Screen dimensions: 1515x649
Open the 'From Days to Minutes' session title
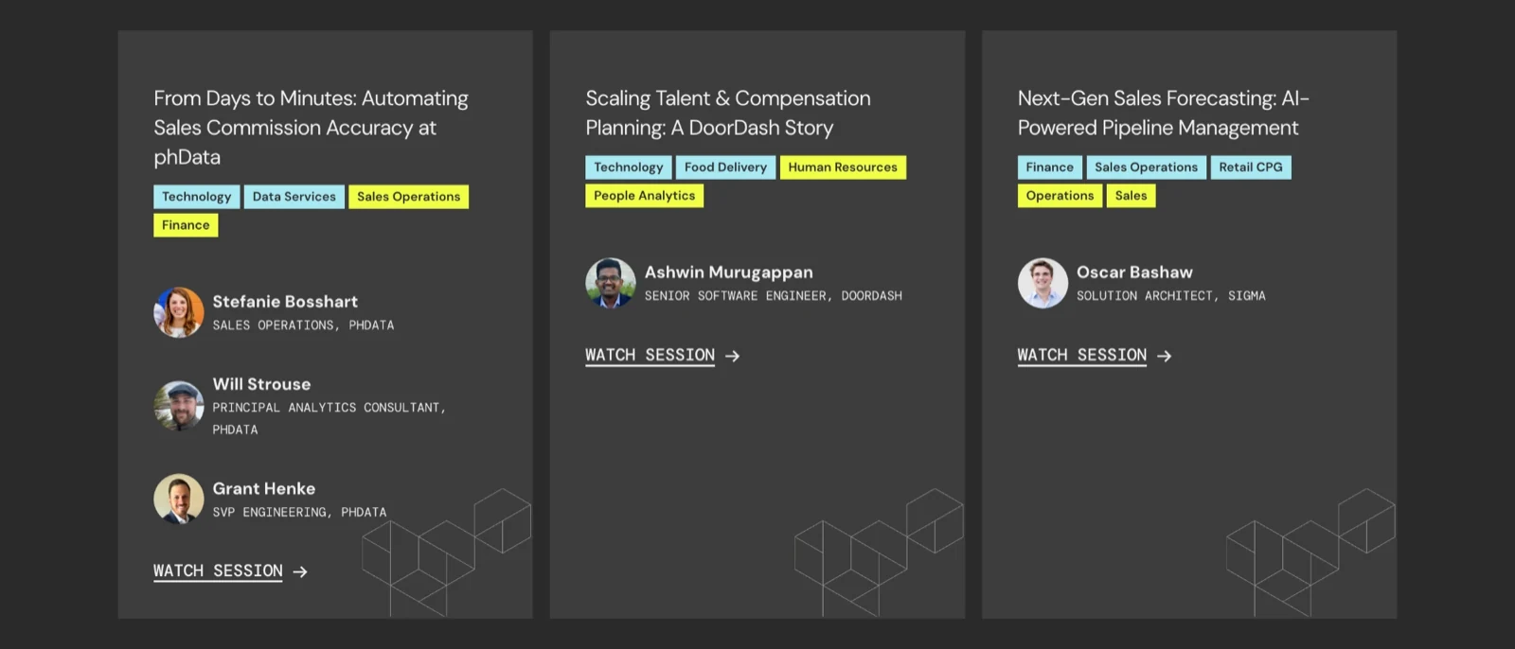point(311,128)
